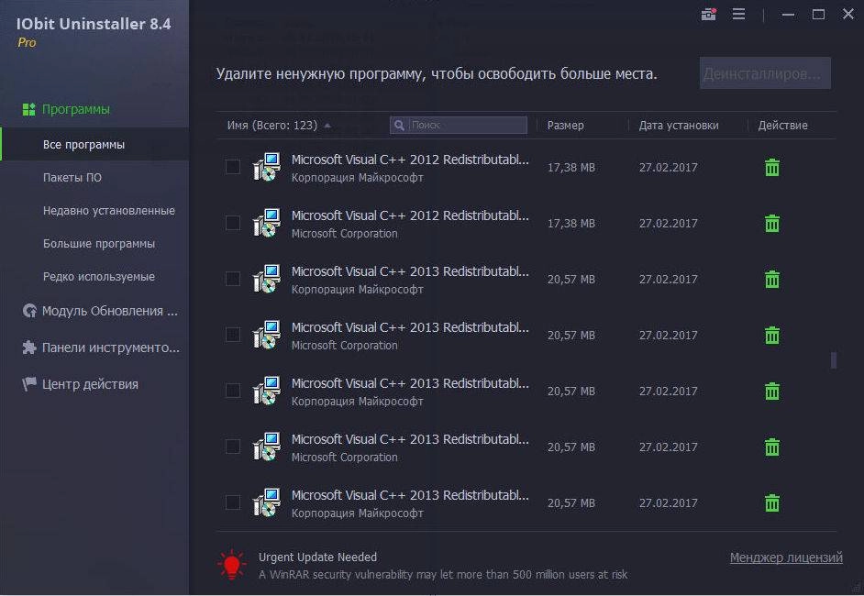Maximize the IObit Uninstaller window
864x596 pixels.
click(818, 15)
